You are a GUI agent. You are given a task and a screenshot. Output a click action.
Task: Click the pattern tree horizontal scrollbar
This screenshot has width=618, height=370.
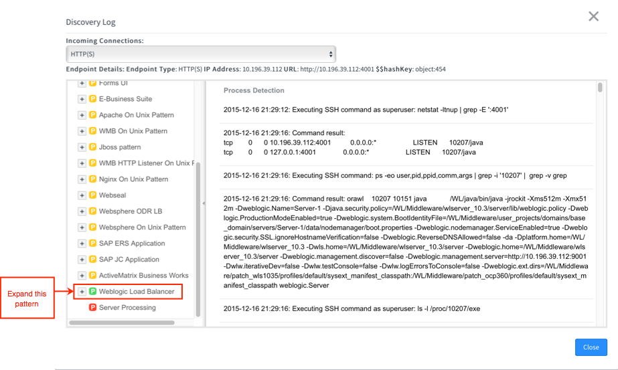122,322
